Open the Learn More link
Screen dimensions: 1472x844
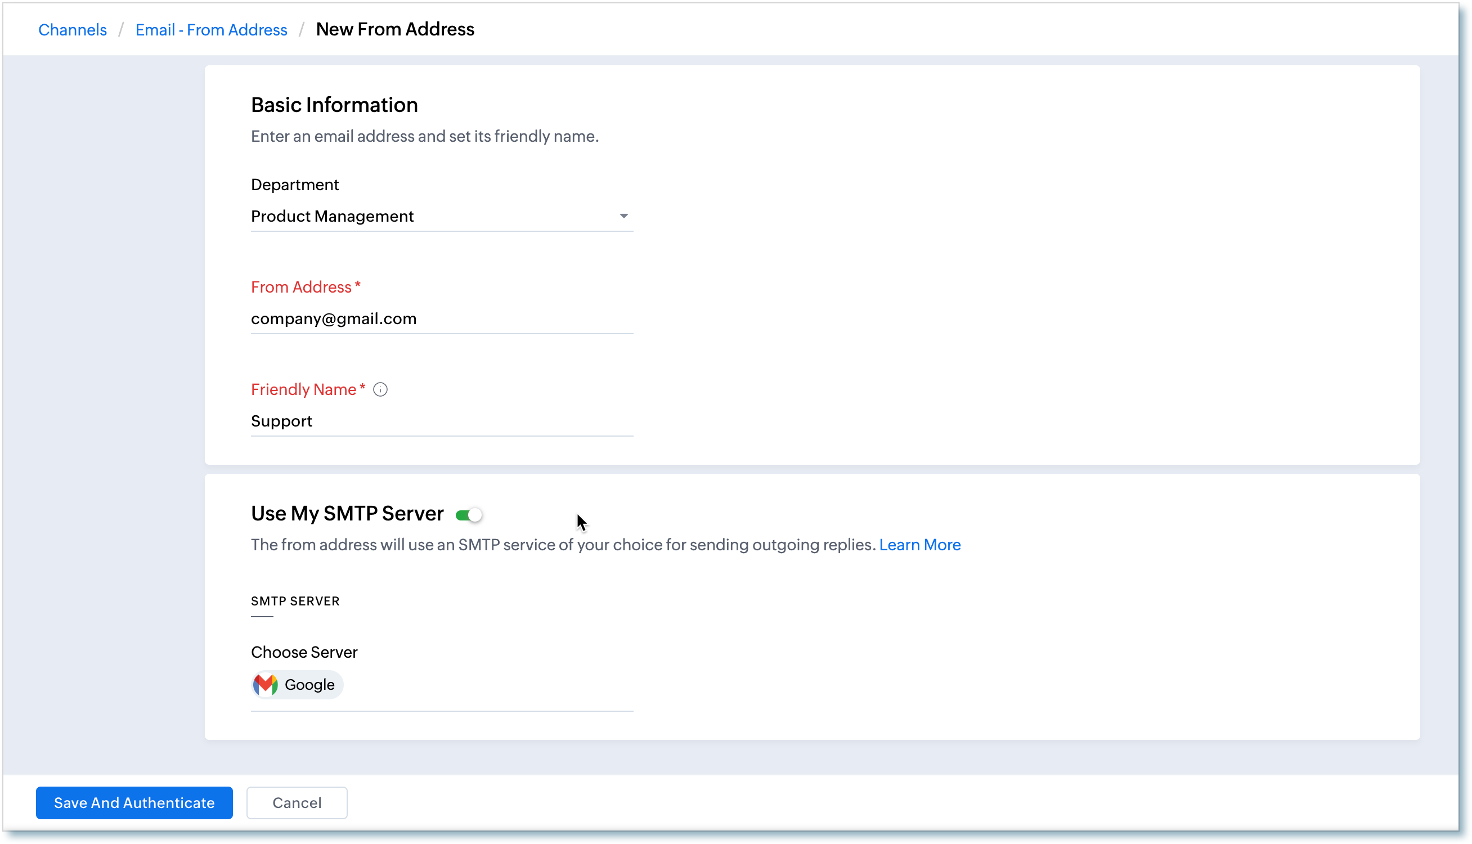(x=919, y=545)
